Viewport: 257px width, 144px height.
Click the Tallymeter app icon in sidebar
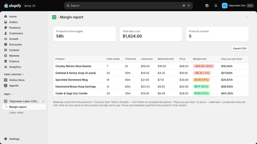click(5, 101)
